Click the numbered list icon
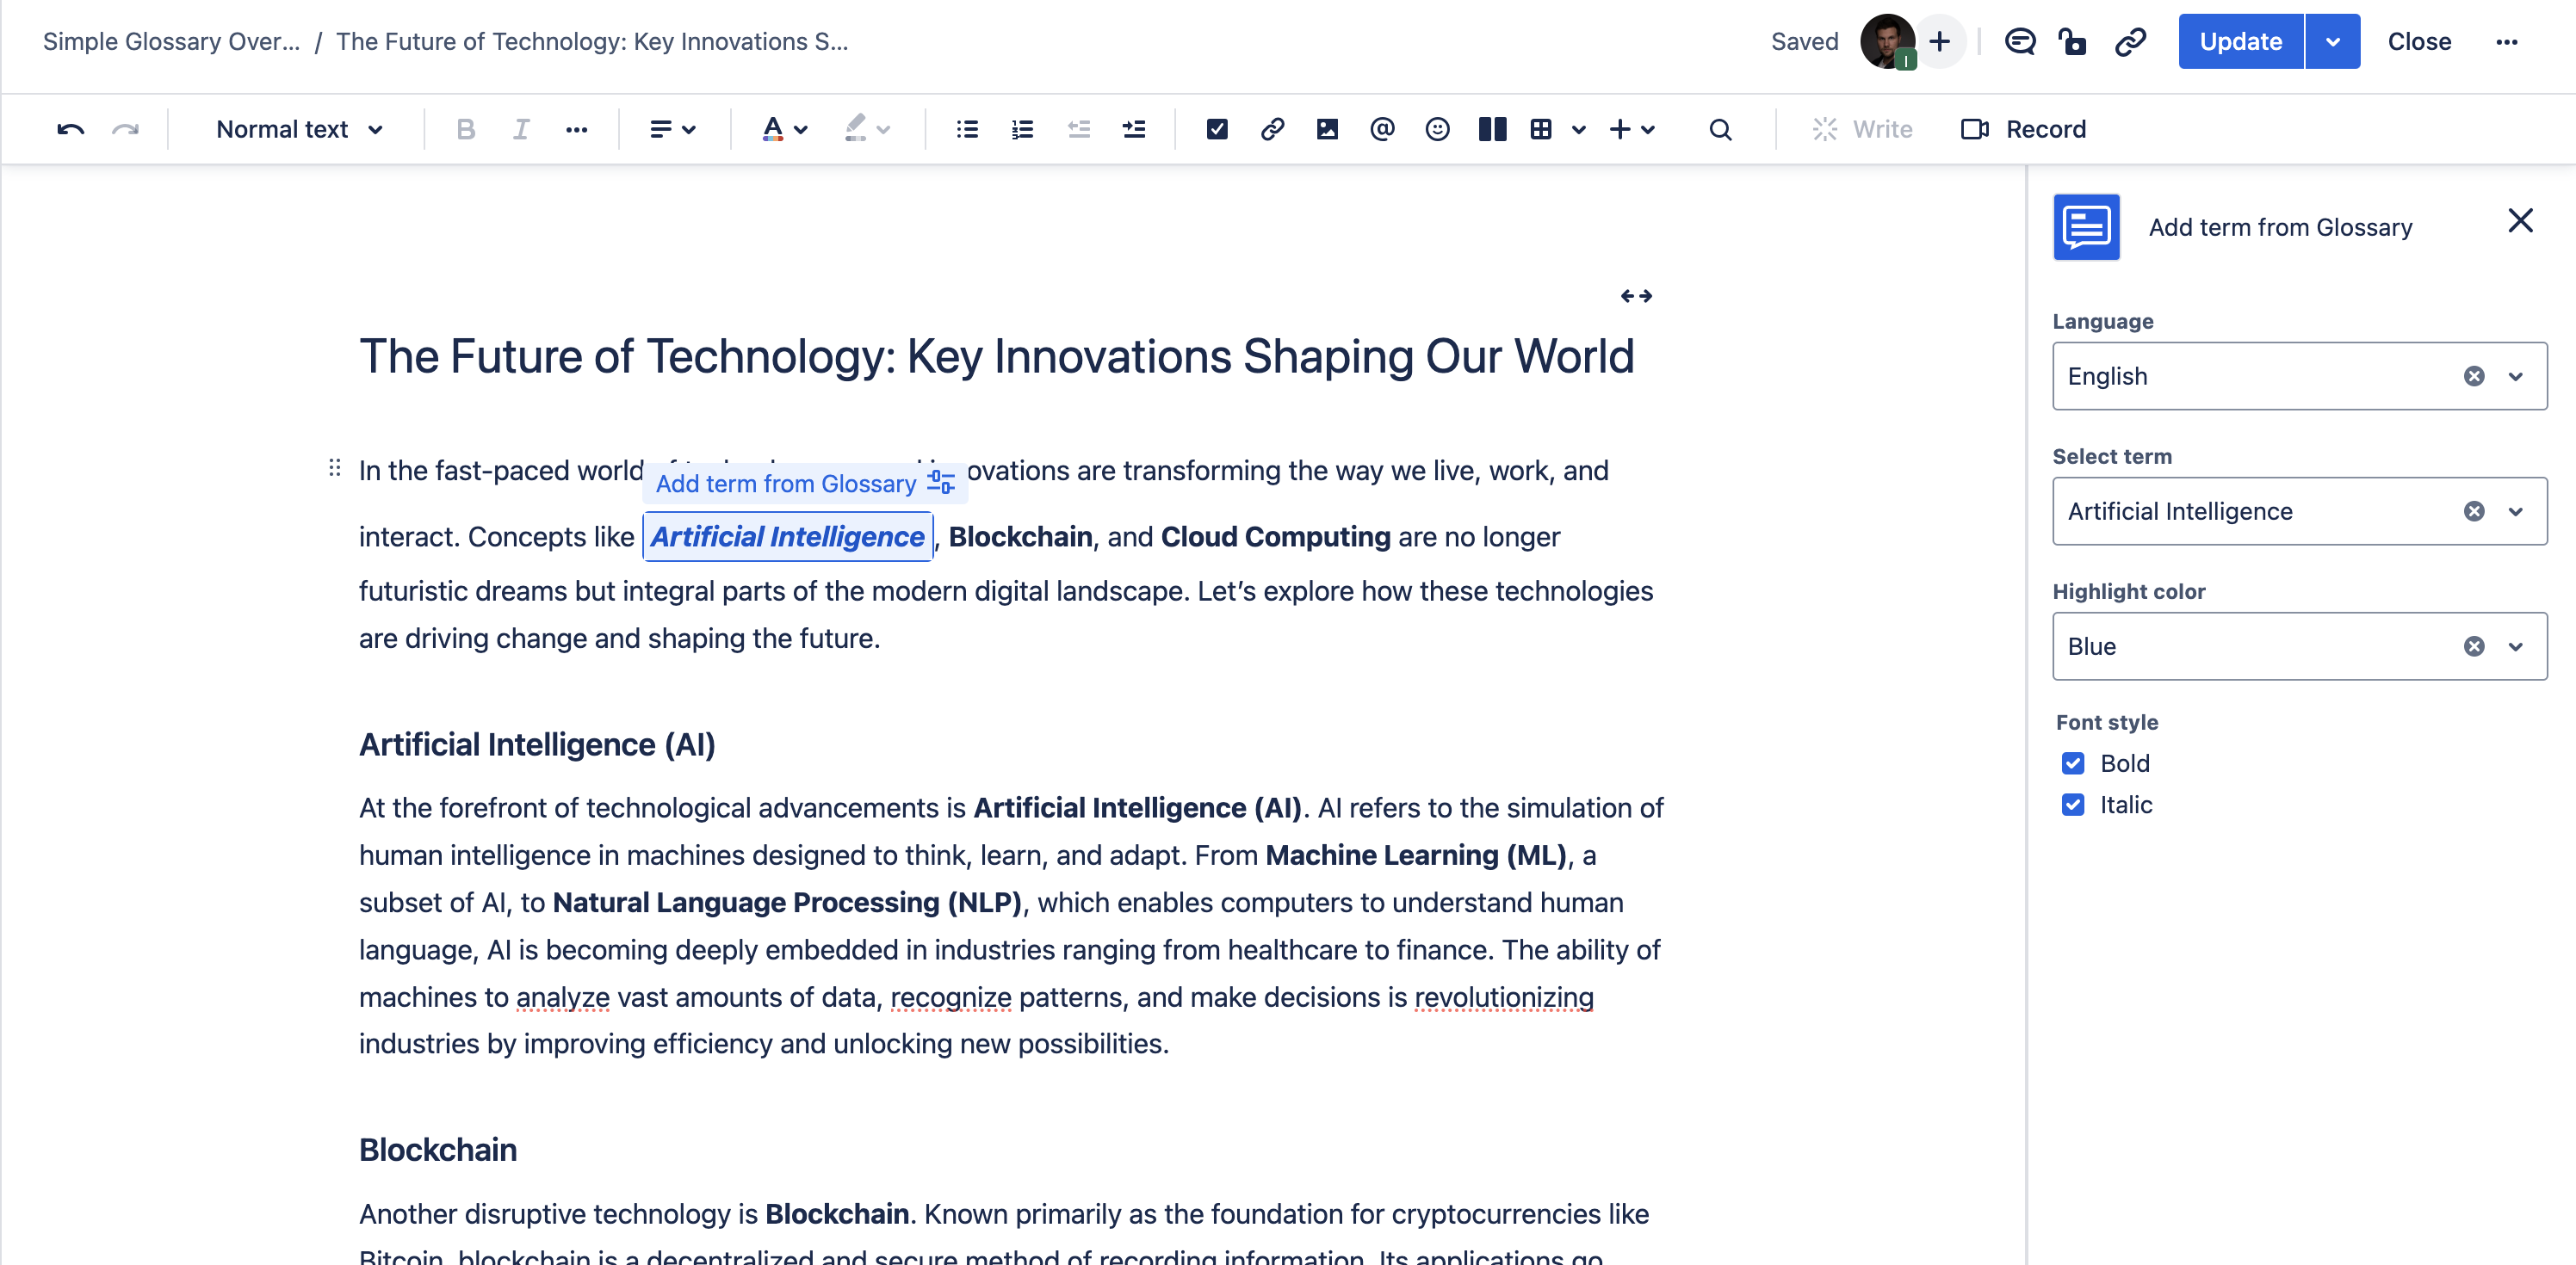This screenshot has width=2576, height=1265. coord(1022,128)
